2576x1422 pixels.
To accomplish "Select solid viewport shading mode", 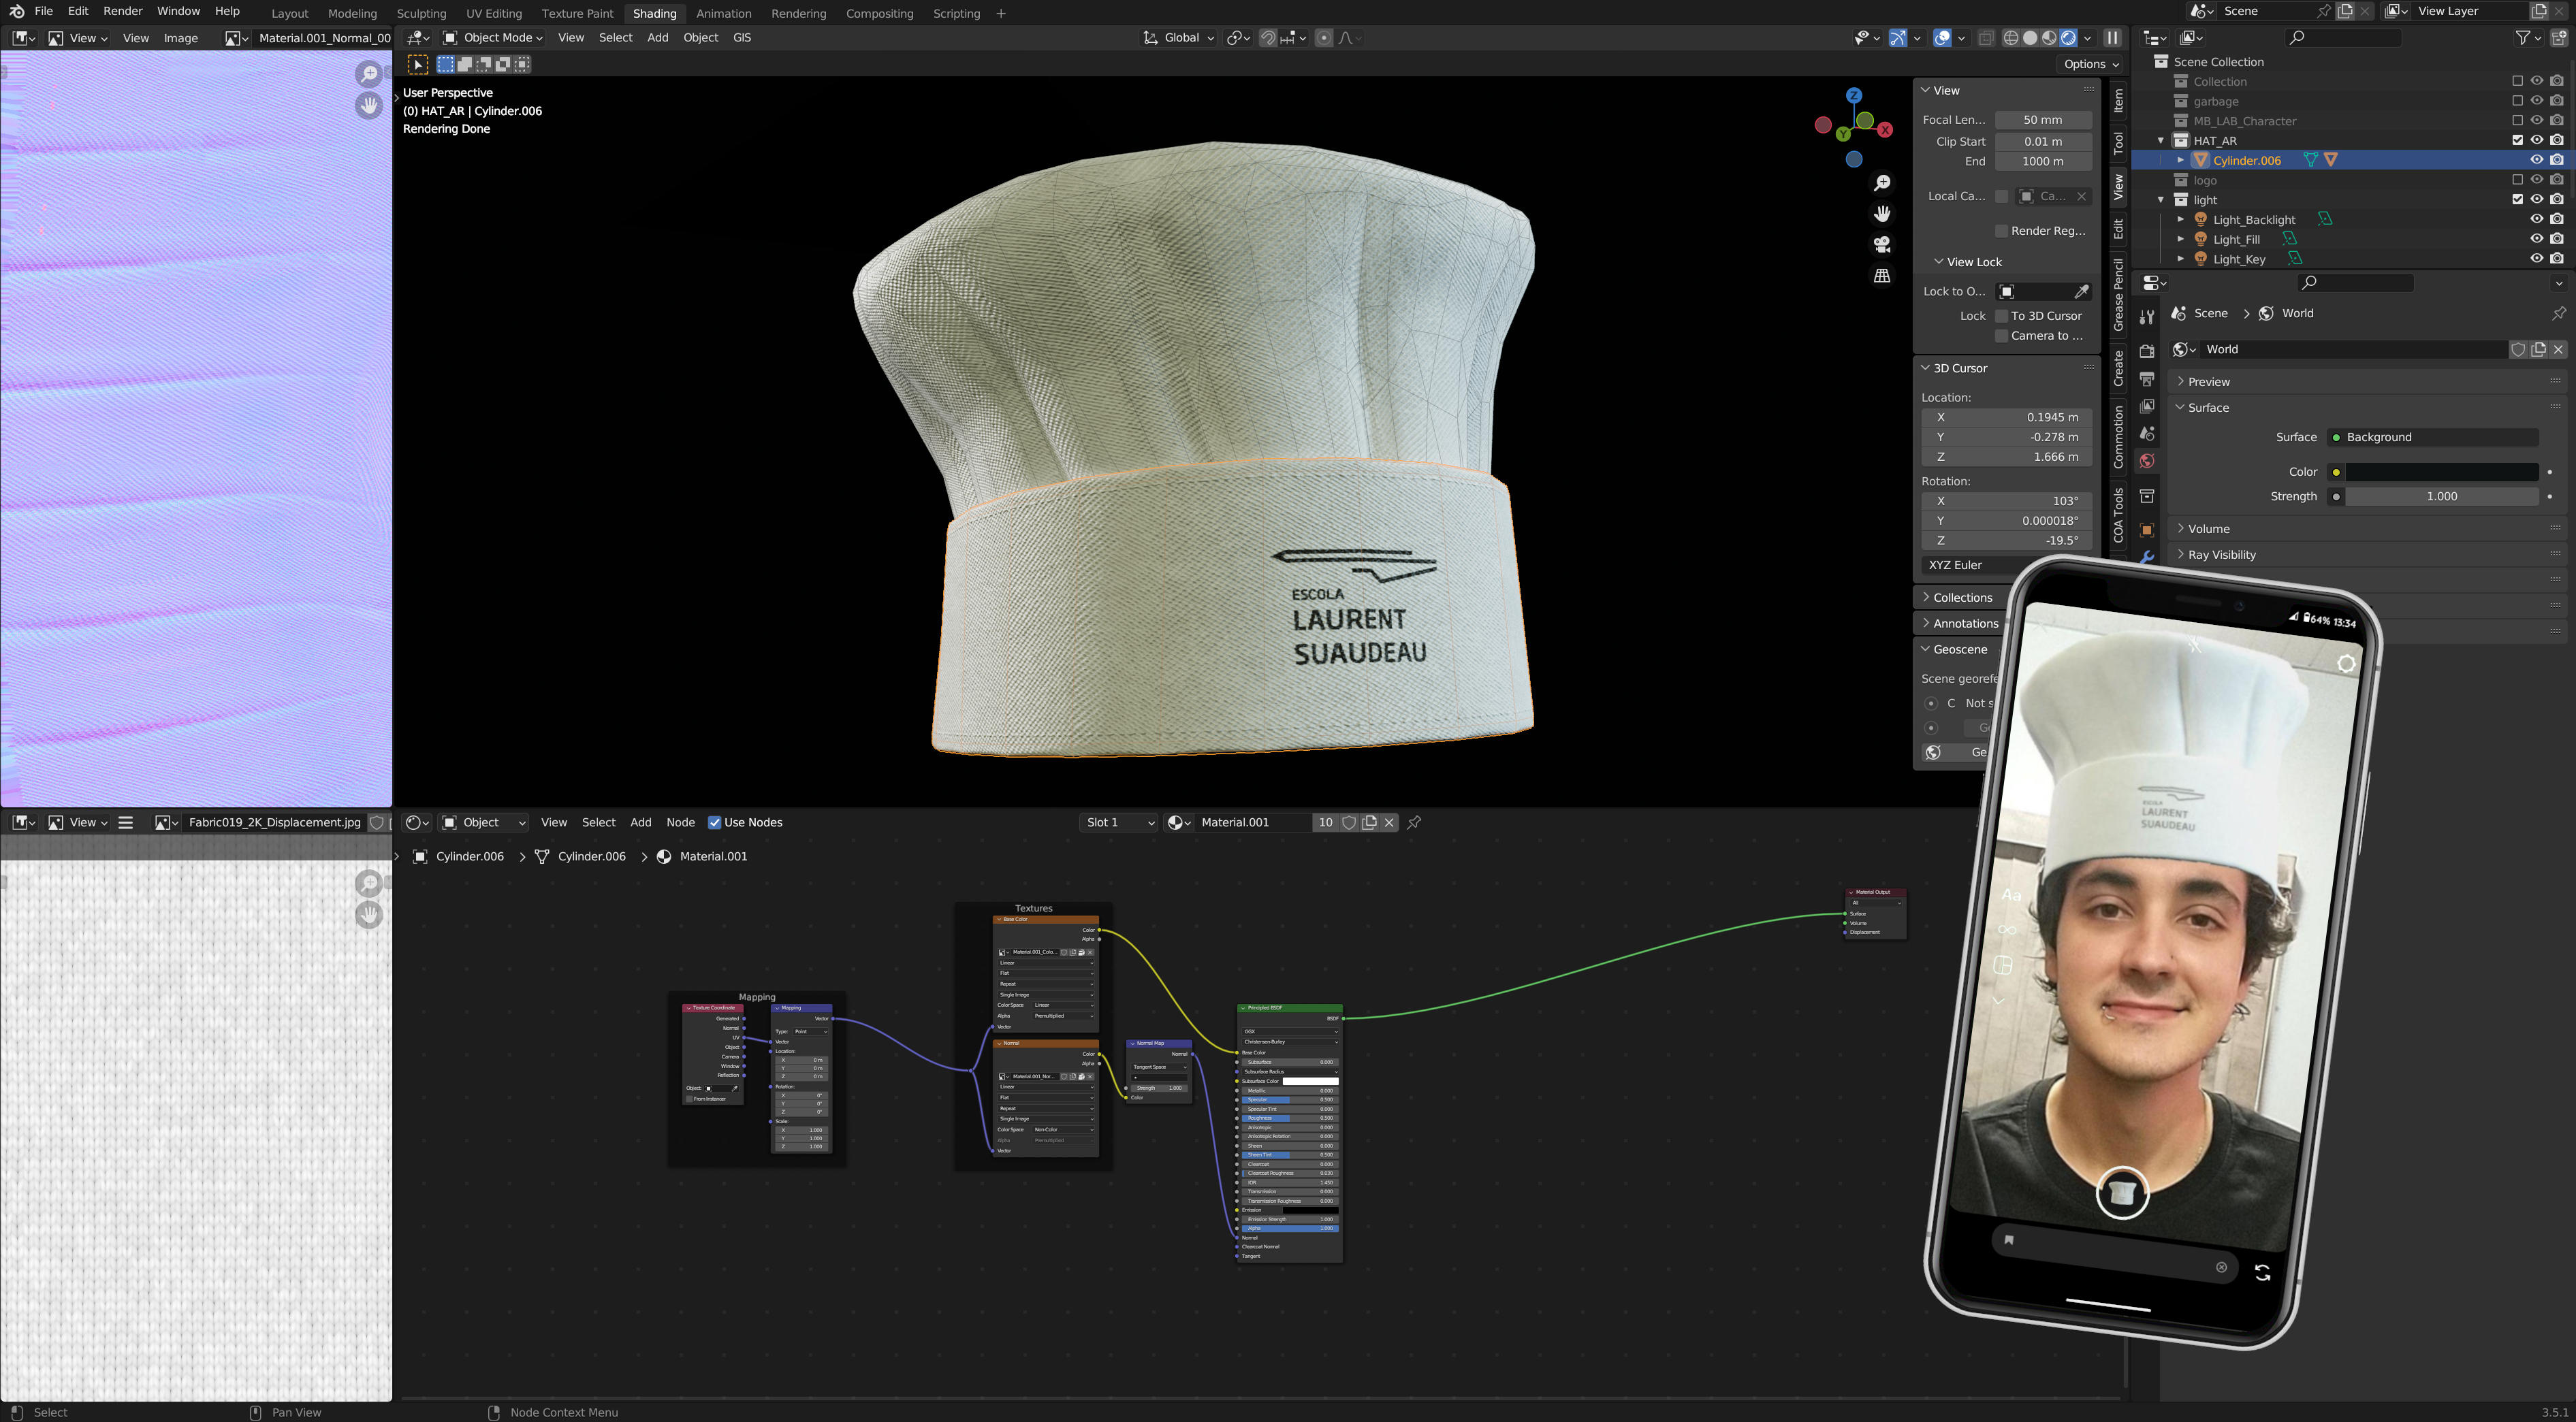I will (2030, 38).
